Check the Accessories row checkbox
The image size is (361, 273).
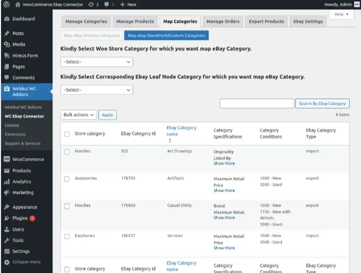tap(67, 179)
